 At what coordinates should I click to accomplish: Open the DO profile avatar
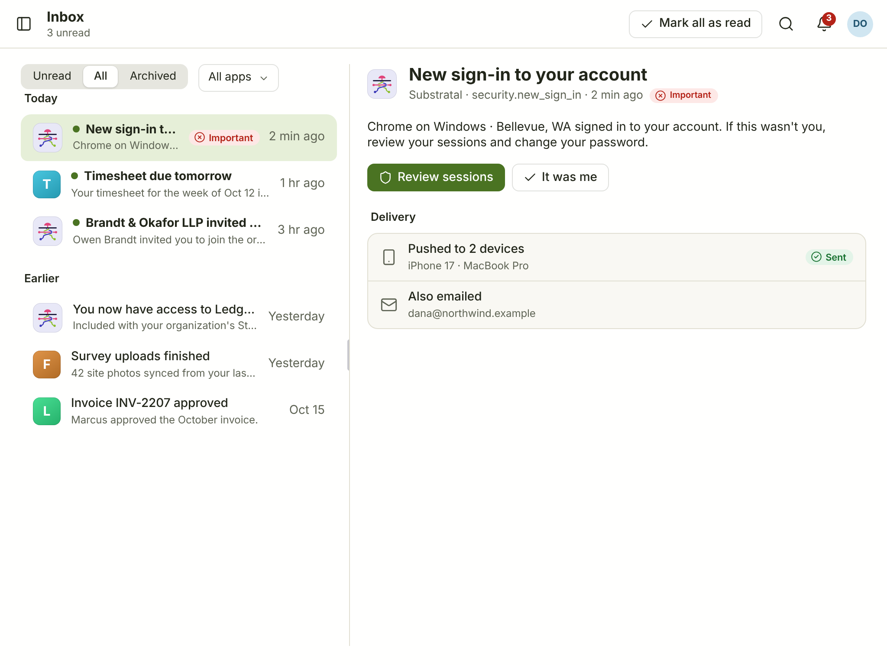coord(860,24)
